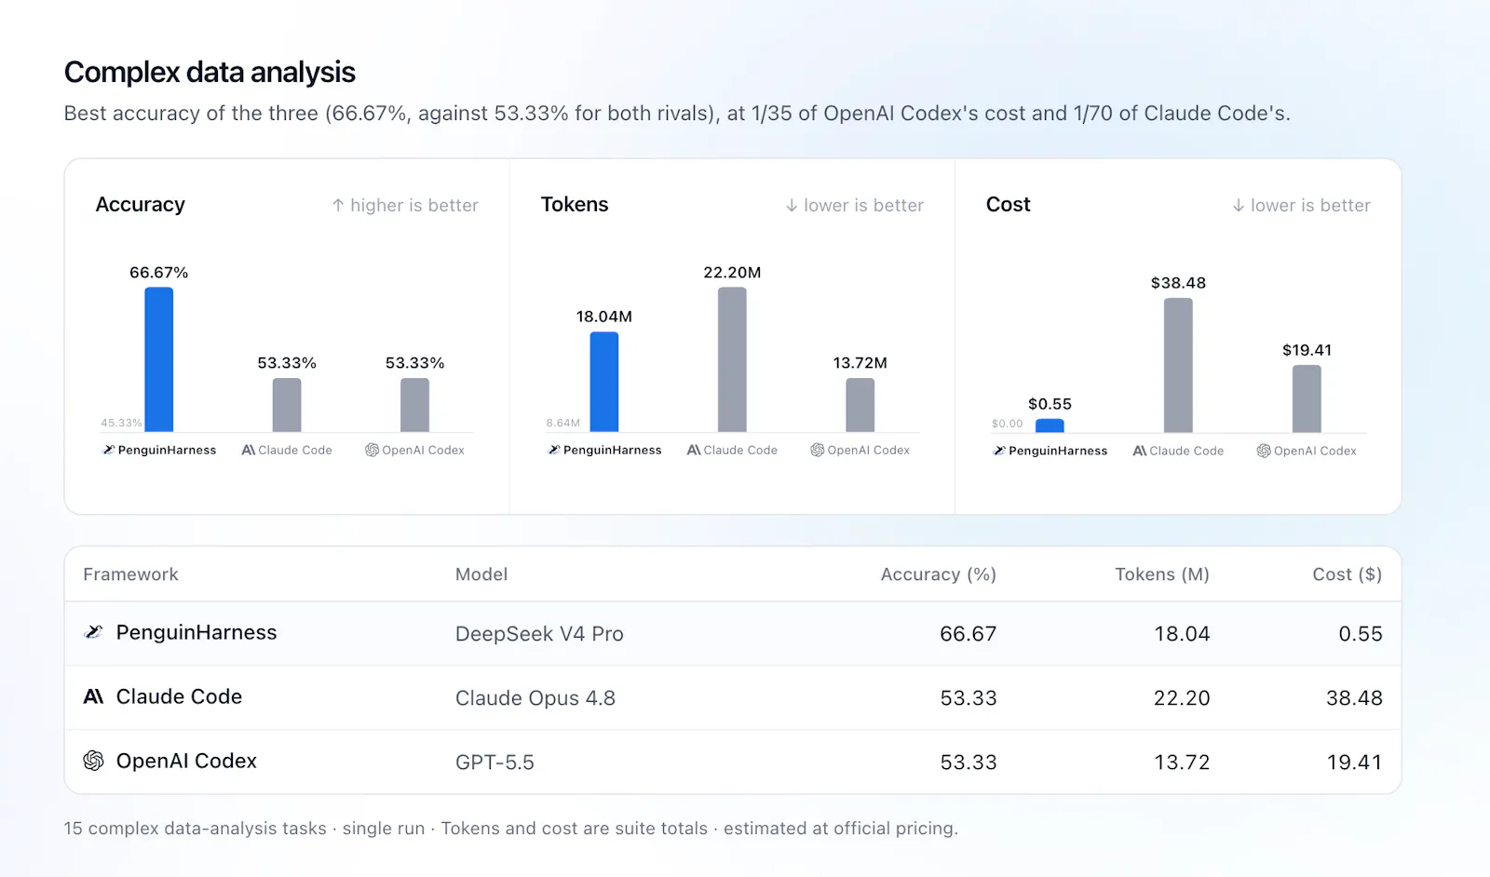Click the '8.64M' axis baseline label
This screenshot has height=877, width=1490.
[x=562, y=423]
